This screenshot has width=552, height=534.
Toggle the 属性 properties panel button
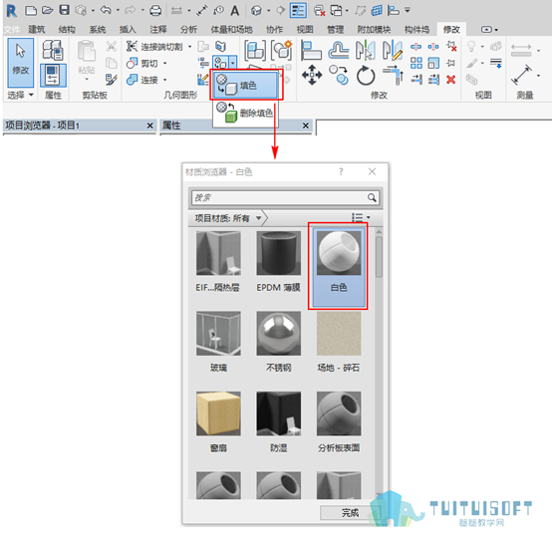coord(53,76)
